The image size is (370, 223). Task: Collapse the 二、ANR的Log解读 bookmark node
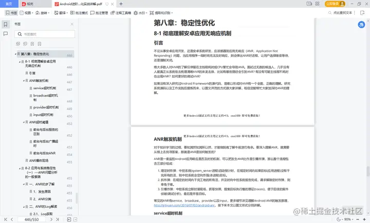pyautogui.click(x=24, y=207)
